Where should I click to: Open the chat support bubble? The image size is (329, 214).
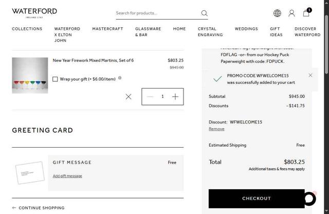point(309,199)
